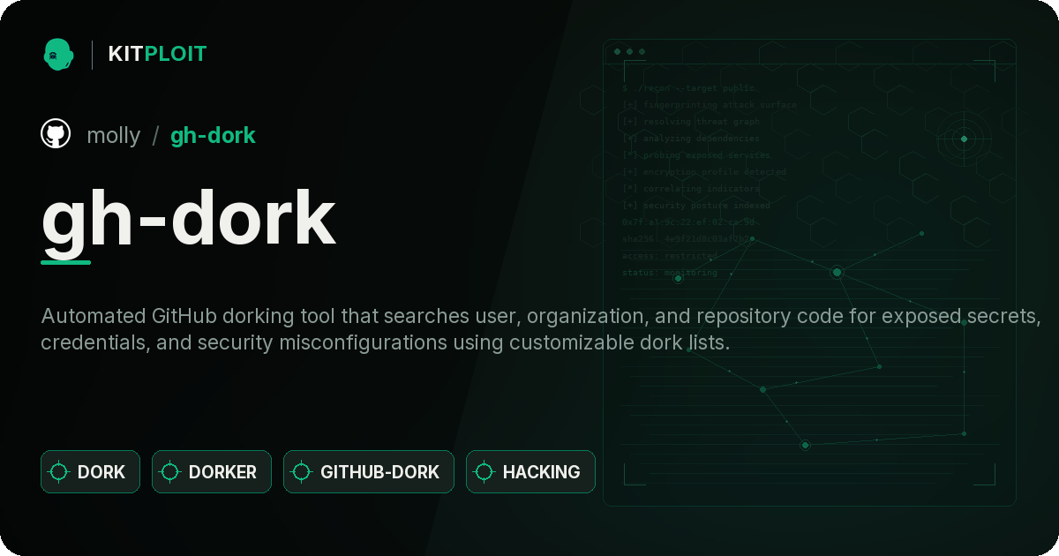This screenshot has height=556, width=1059.
Task: Click the 'security posture indexed' terminal line
Action: (695, 206)
